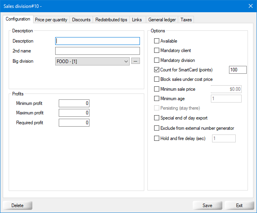Check Special end of day export

point(157,118)
